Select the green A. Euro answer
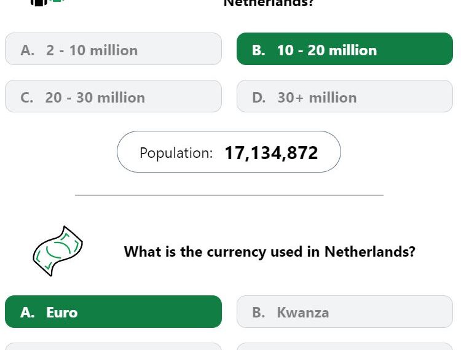This screenshot has height=350, width=461. pos(113,311)
